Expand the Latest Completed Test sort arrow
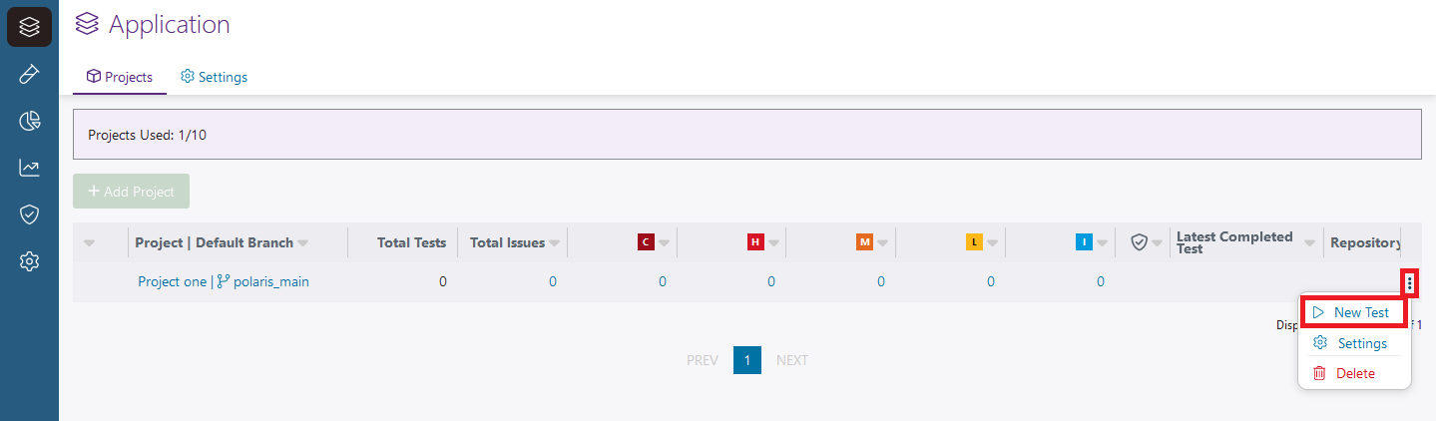 (1310, 238)
